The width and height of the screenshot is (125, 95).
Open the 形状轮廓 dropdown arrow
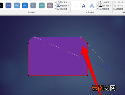pyautogui.click(x=68, y=6)
